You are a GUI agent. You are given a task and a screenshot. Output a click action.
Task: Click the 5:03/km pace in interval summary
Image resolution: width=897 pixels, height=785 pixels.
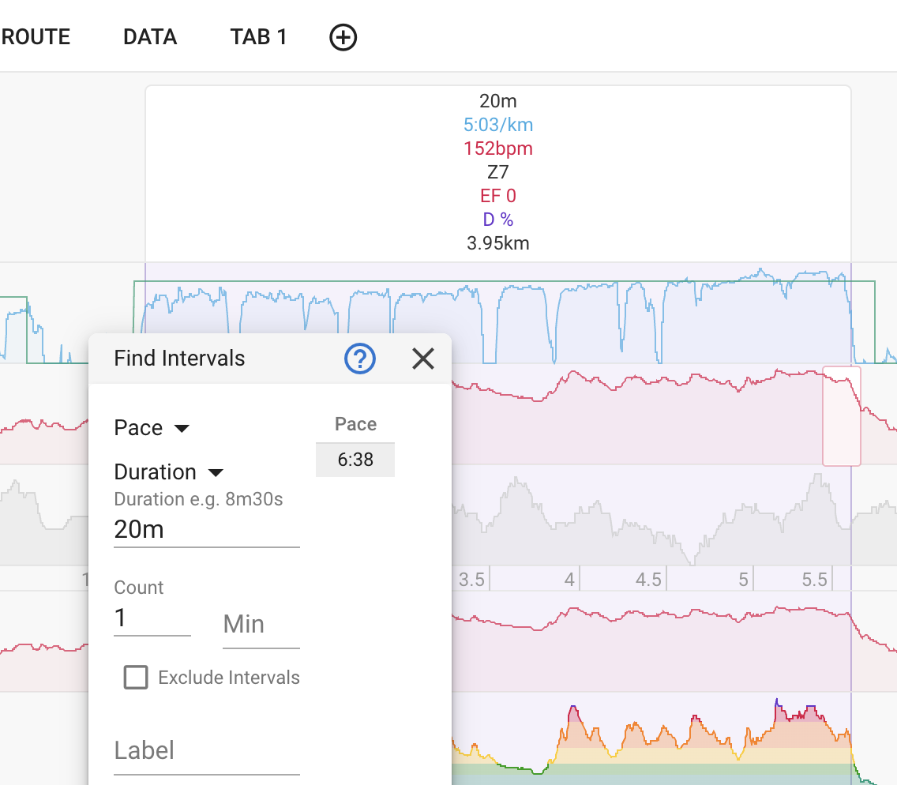tap(498, 125)
